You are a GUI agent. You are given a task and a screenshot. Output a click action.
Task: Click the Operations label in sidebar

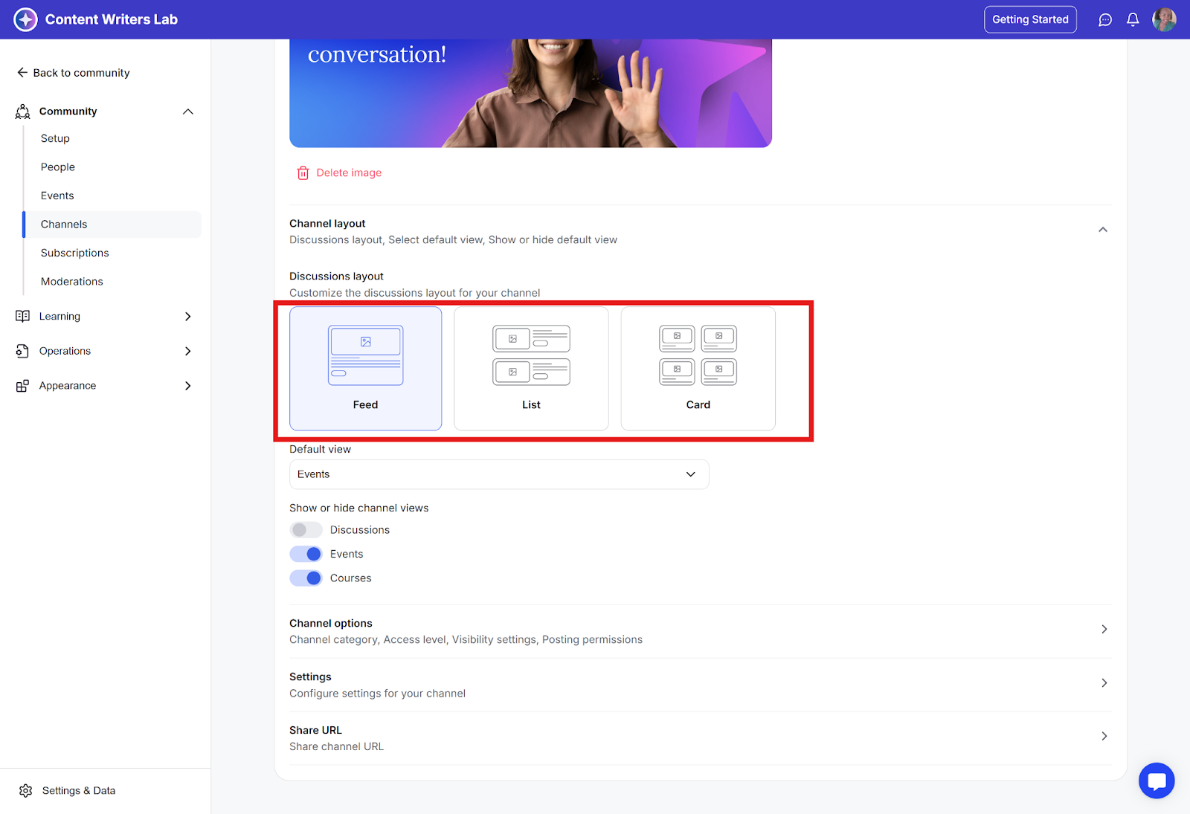coord(65,351)
